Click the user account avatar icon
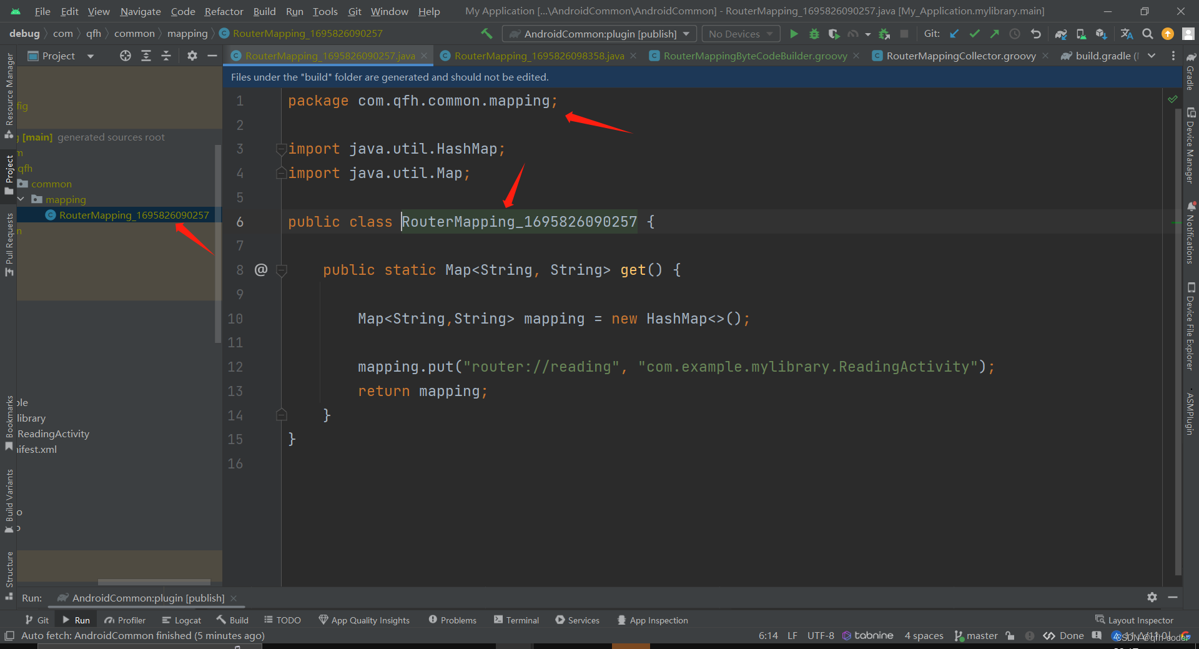This screenshot has height=649, width=1199. coord(1188,34)
